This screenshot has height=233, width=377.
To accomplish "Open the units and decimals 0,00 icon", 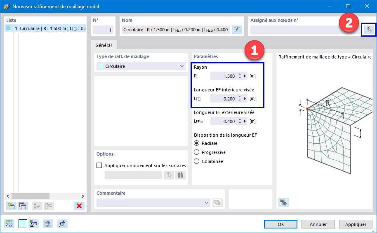I will (x=9, y=224).
